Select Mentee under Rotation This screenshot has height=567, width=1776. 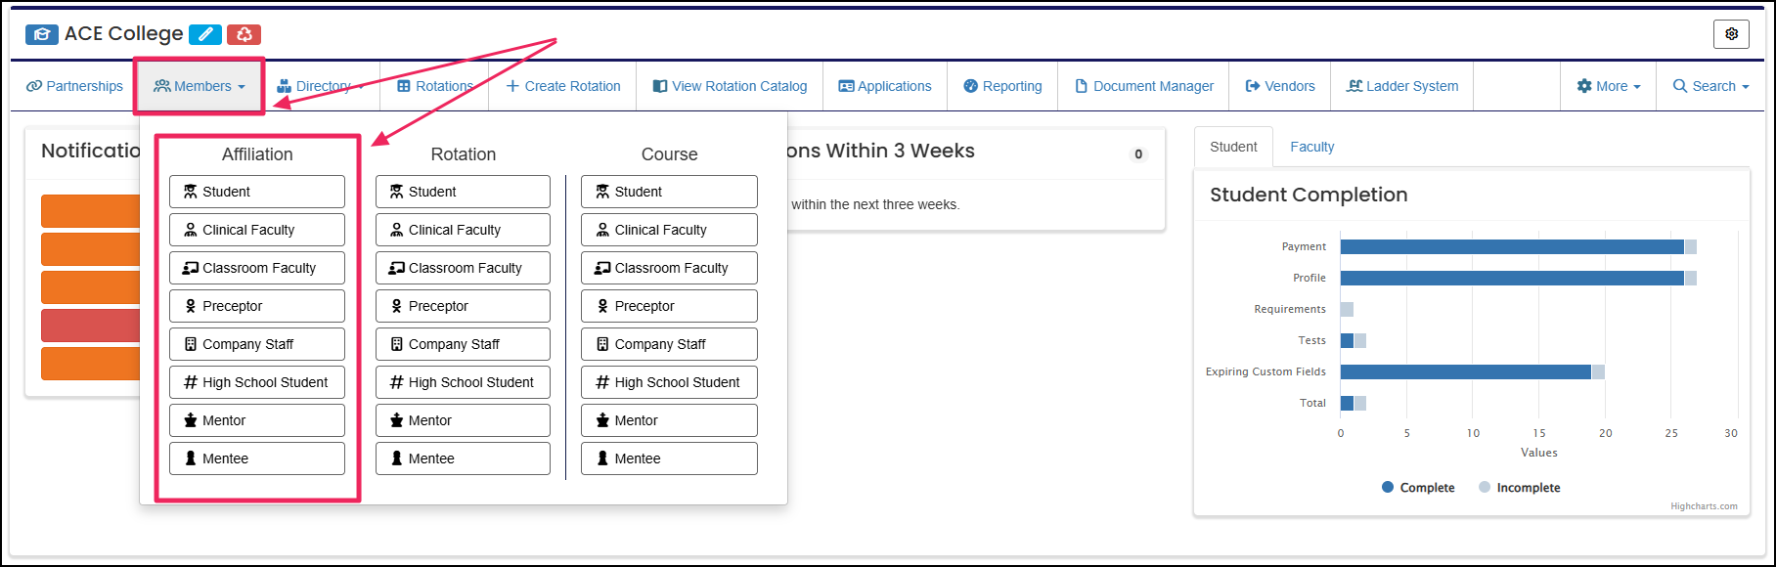[x=463, y=458]
